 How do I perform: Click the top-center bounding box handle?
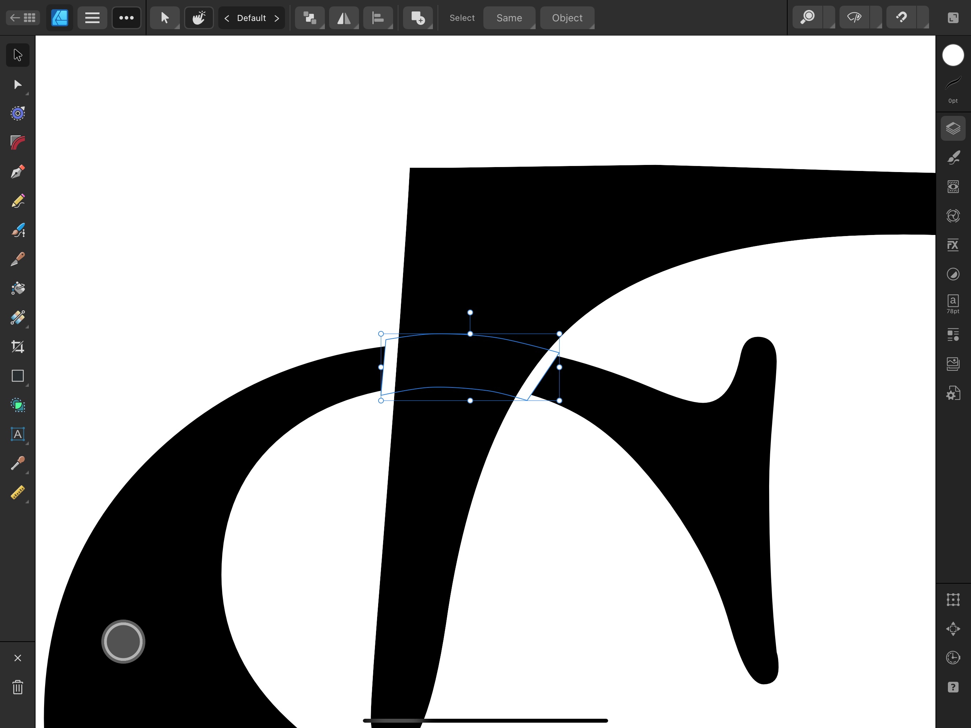[470, 334]
